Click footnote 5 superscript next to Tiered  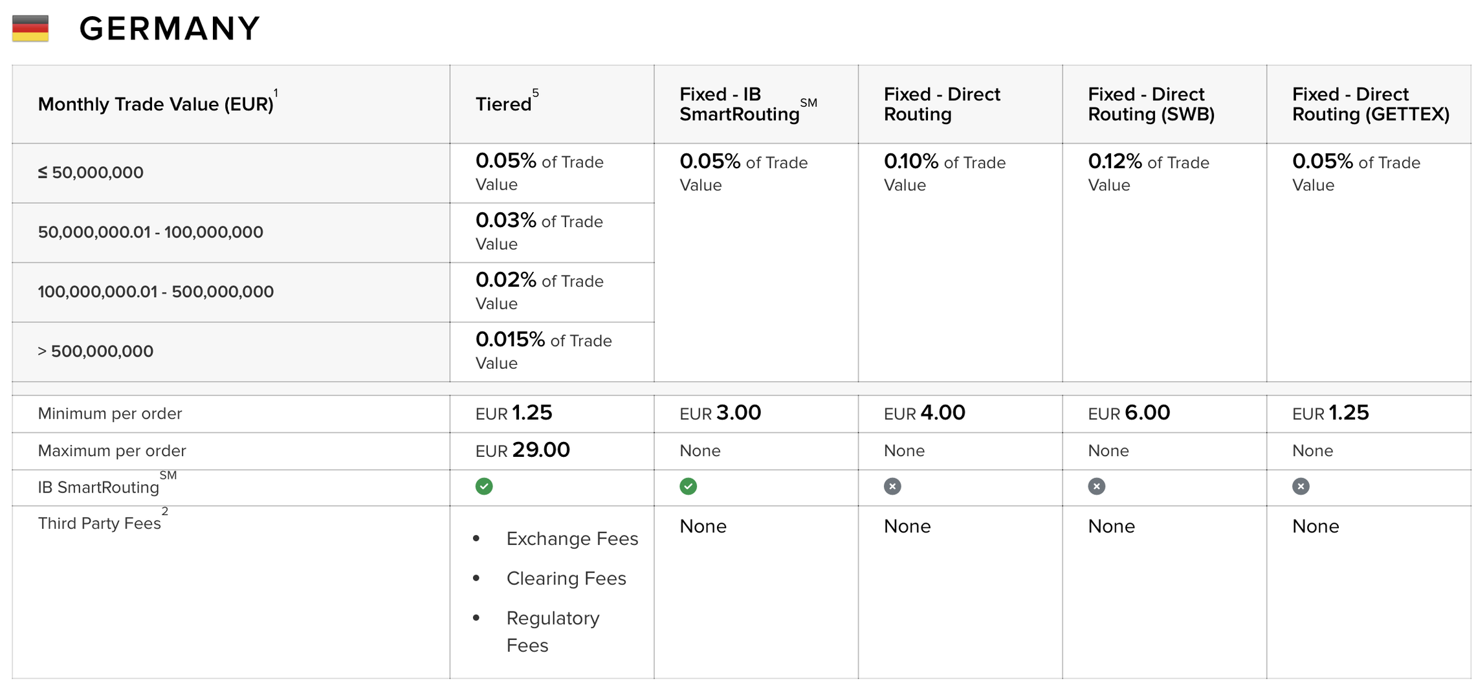click(x=535, y=93)
